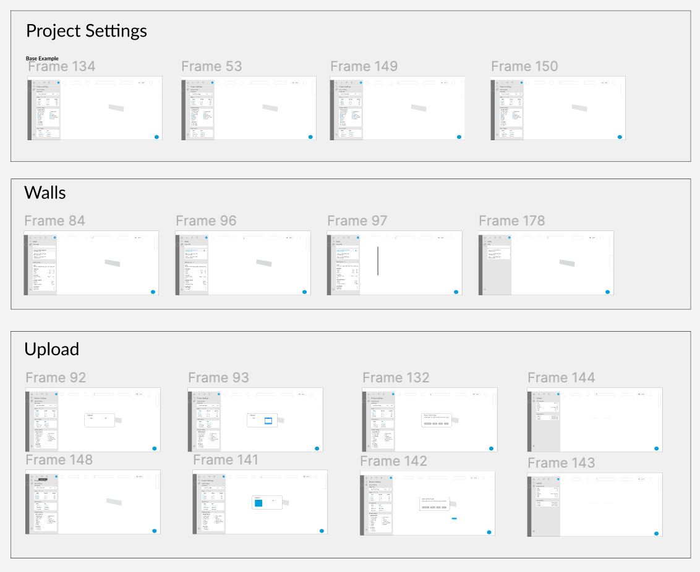Select the Frame 96 label
Viewport: 700px width, 572px height.
click(206, 221)
